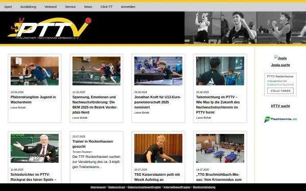
Task: Click the Talentsichtung article photo
Action: [220, 71]
